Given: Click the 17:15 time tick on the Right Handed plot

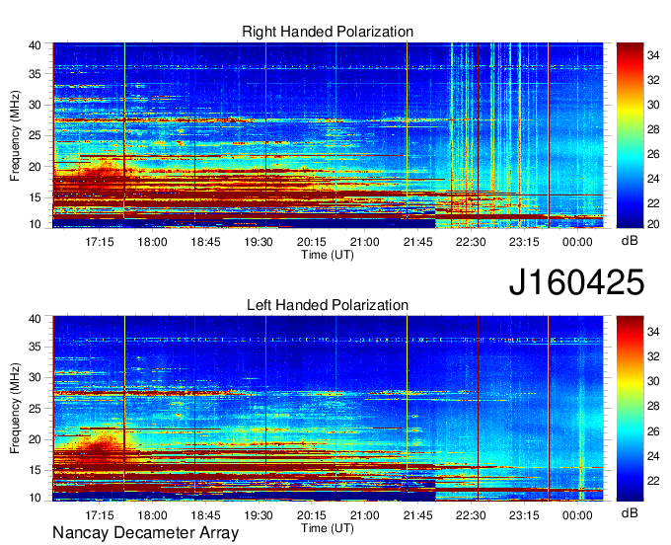Looking at the screenshot, I should tap(100, 242).
